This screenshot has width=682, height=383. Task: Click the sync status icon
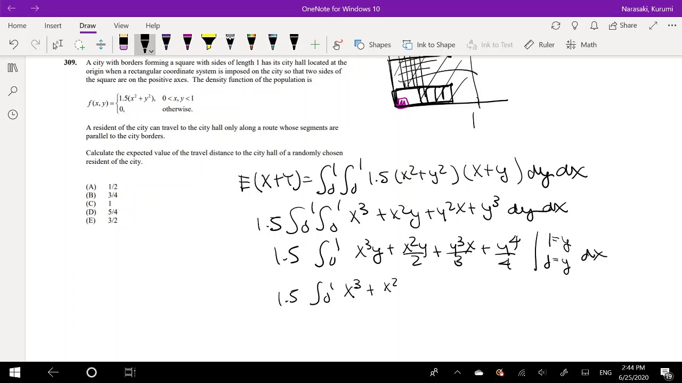pos(556,26)
